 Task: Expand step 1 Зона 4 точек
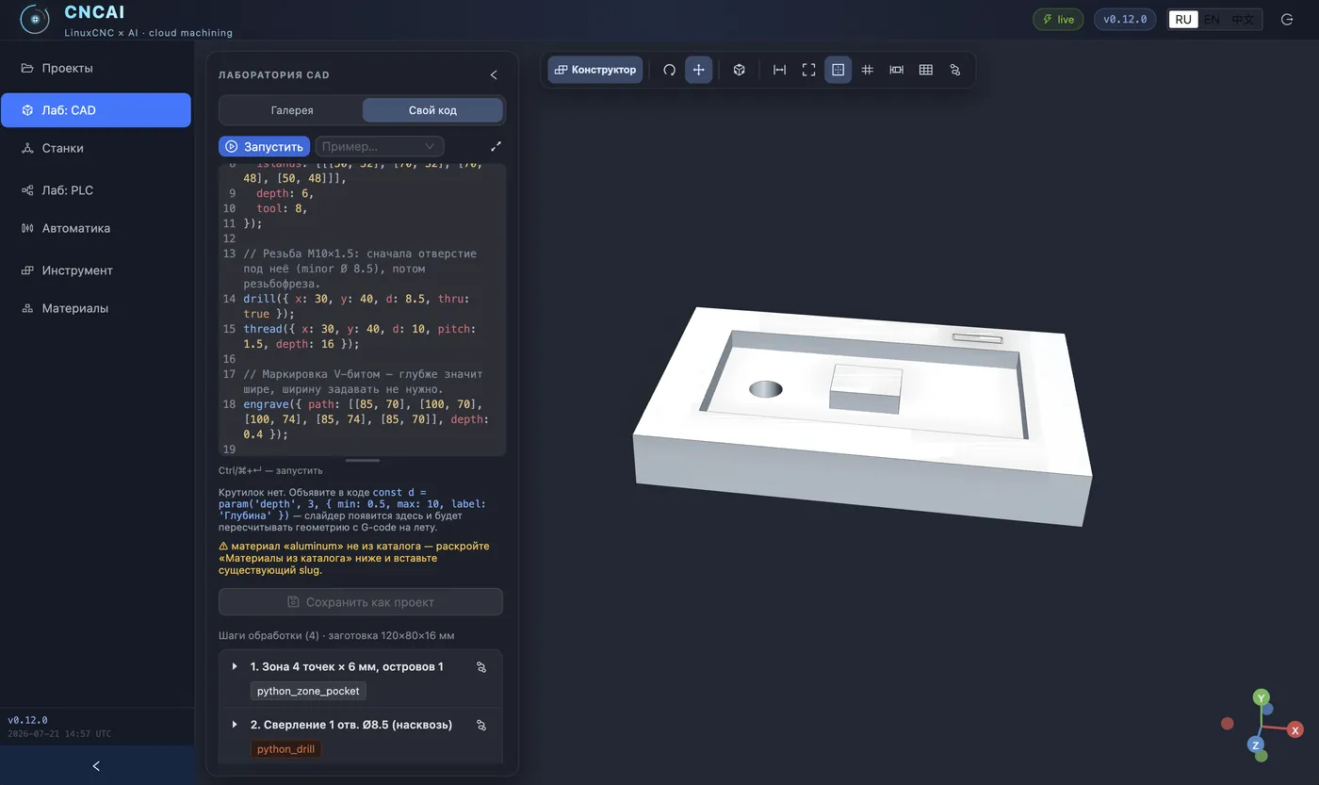coord(235,666)
